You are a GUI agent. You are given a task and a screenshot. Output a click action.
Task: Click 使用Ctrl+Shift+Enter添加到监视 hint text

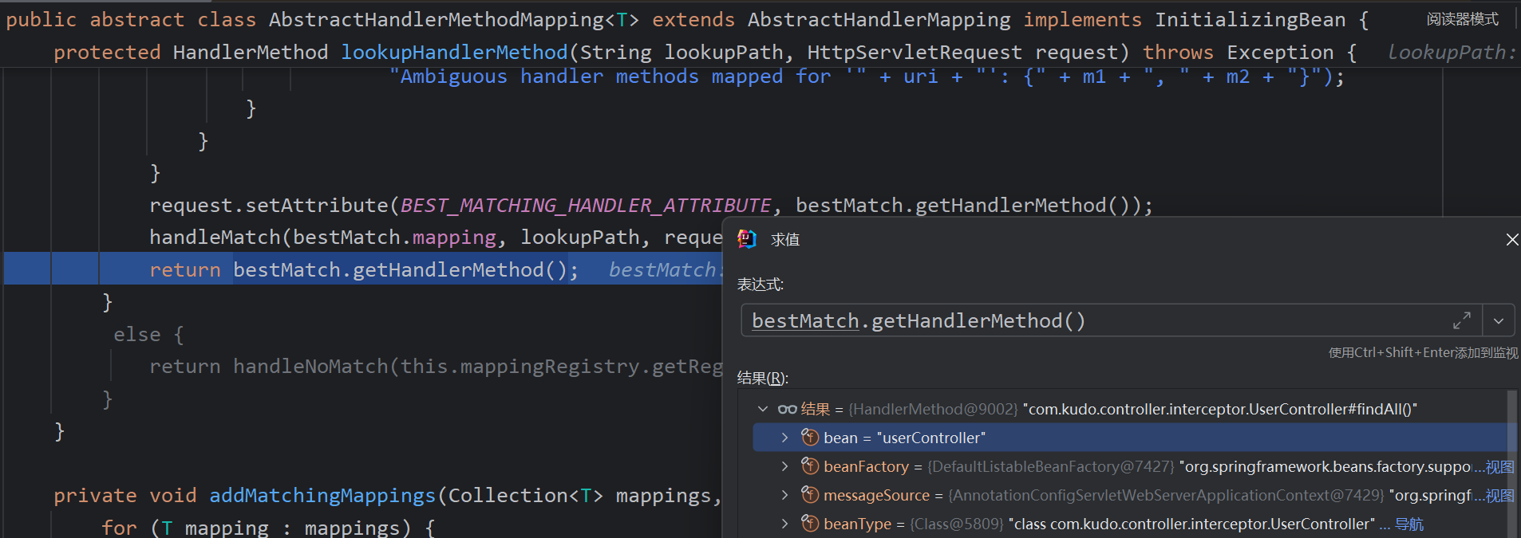coord(1424,352)
